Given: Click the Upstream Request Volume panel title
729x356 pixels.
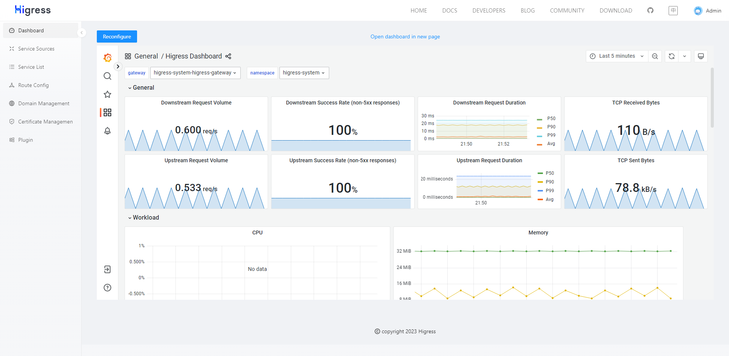Looking at the screenshot, I should pyautogui.click(x=196, y=161).
